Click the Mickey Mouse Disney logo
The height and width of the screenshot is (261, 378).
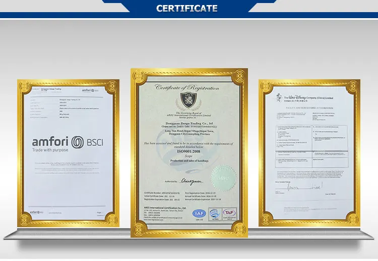279,97
